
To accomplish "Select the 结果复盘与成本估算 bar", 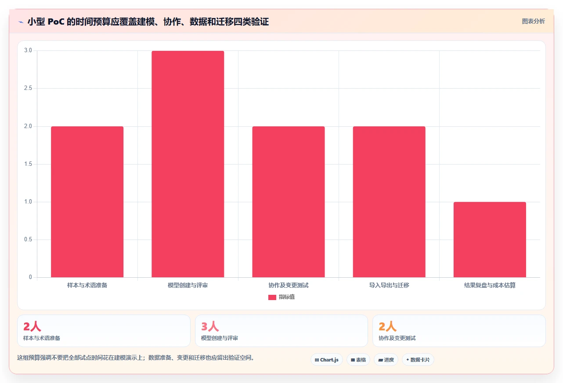I will pyautogui.click(x=490, y=240).
